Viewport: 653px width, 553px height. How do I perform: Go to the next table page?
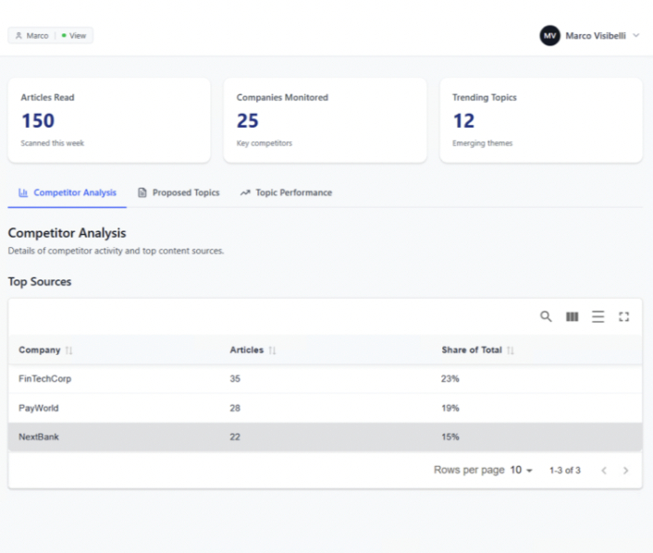tap(625, 471)
